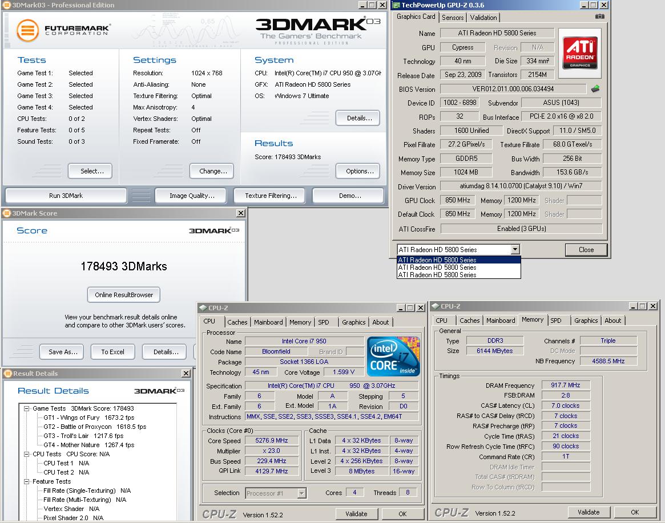Screen dimensions: 665x523
Task: Click the 3DMark Score window title icon
Action: coord(6,213)
